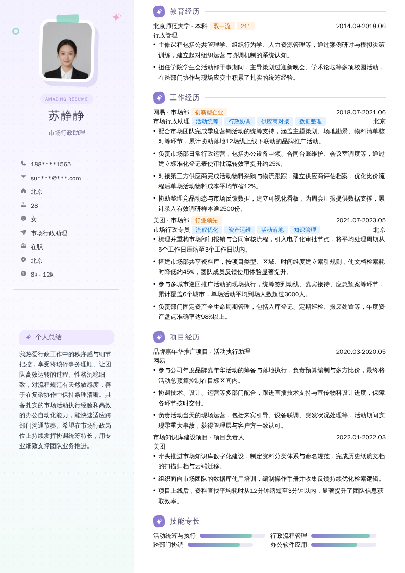Click the 行政协调 skill tag
405x573 pixels.
pyautogui.click(x=240, y=121)
